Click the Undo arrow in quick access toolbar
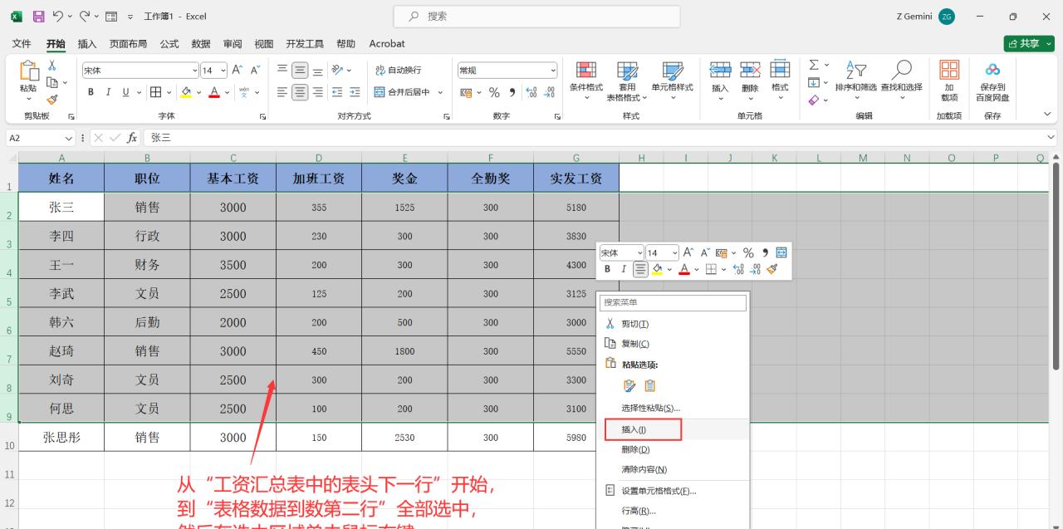This screenshot has height=529, width=1063. [x=58, y=16]
